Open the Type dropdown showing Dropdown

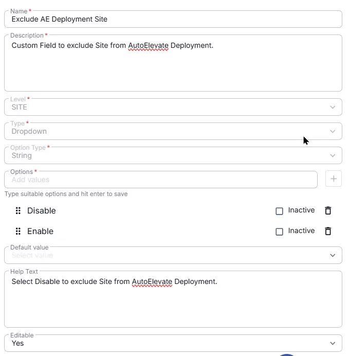[x=173, y=131]
